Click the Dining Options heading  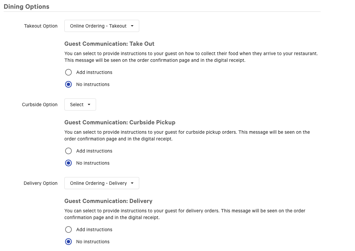pos(26,6)
